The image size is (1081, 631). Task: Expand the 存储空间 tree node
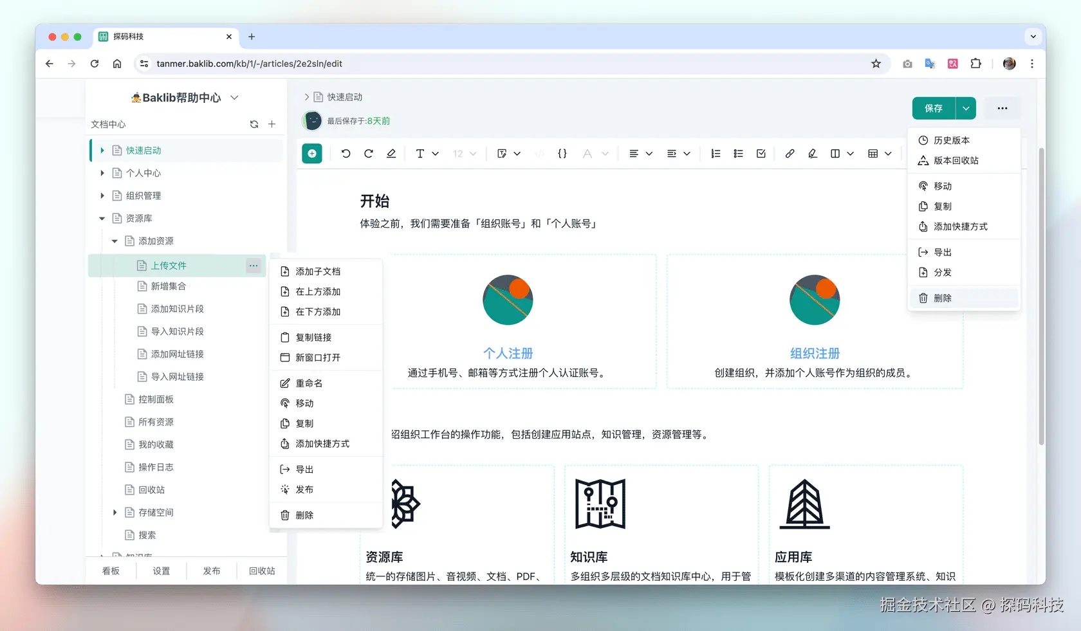point(115,513)
